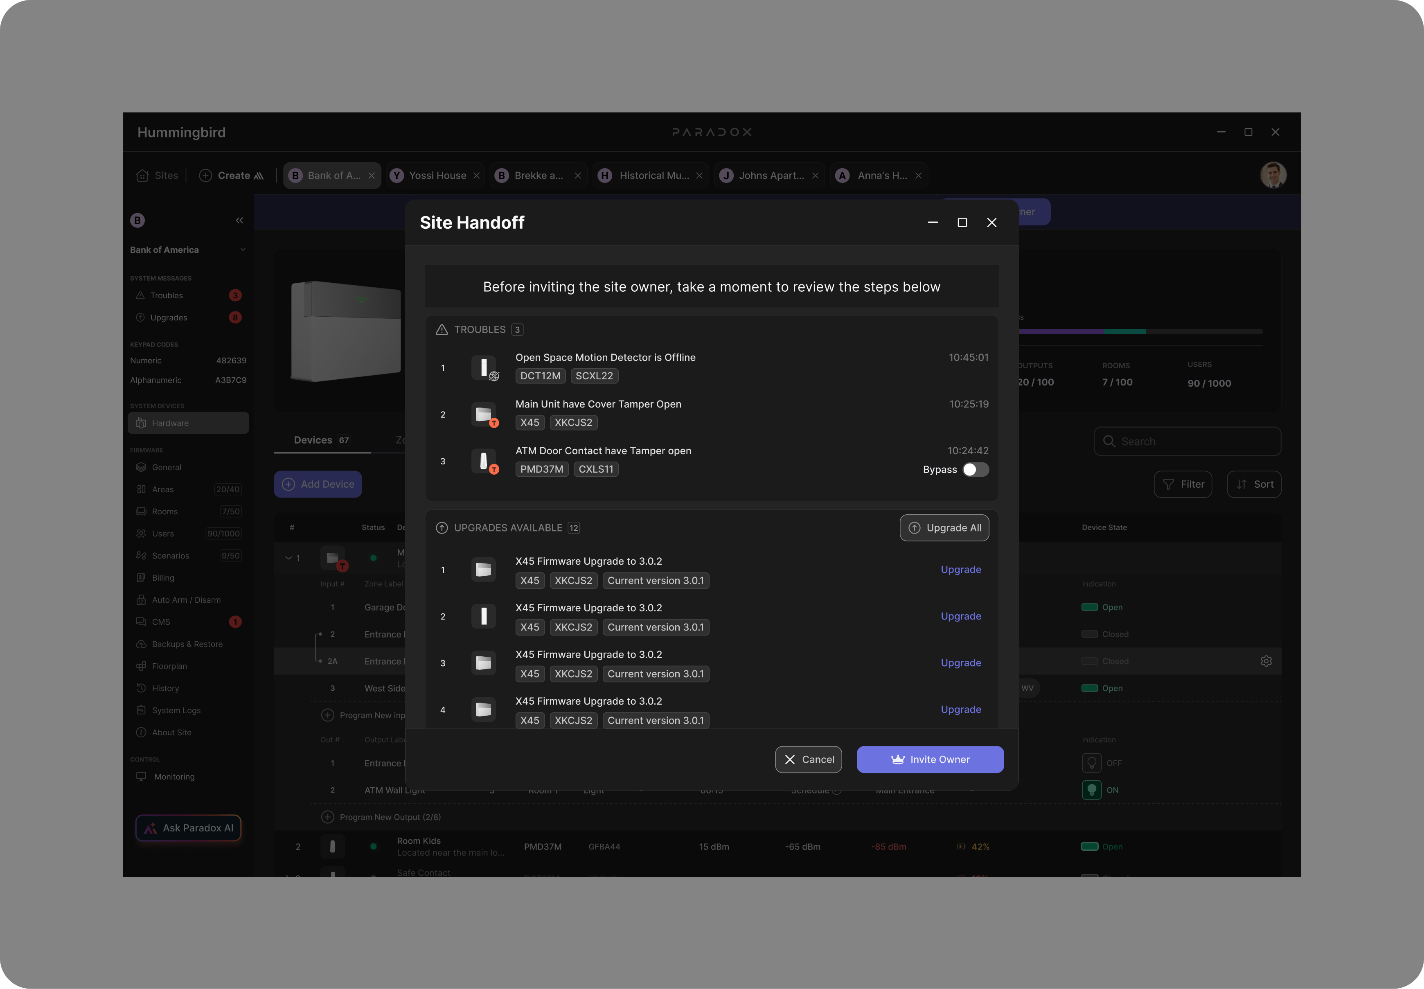Screen dimensions: 1424x989
Task: Open Users in sidebar
Action: pyautogui.click(x=188, y=534)
